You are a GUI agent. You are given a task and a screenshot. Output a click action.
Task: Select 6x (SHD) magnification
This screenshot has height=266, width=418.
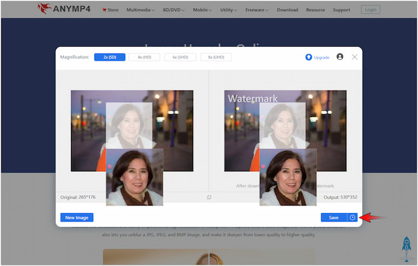tap(180, 57)
